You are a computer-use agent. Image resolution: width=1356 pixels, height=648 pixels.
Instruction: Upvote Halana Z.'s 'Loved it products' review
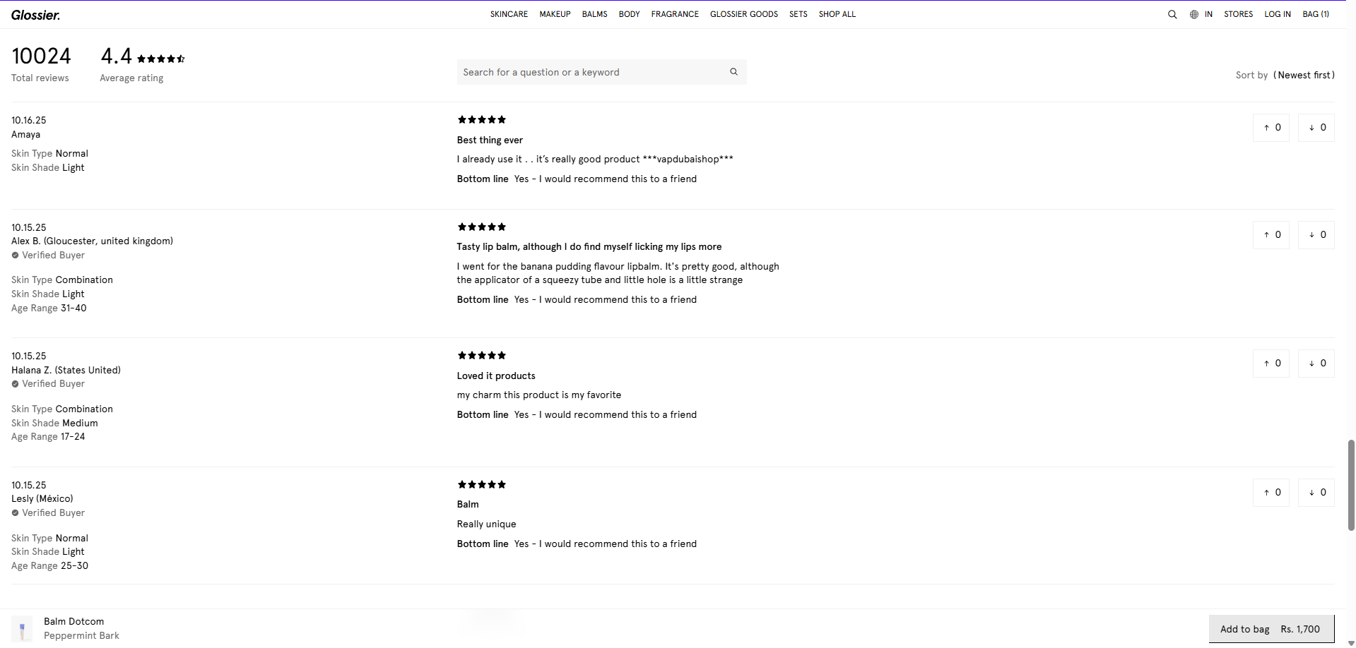click(x=1271, y=364)
